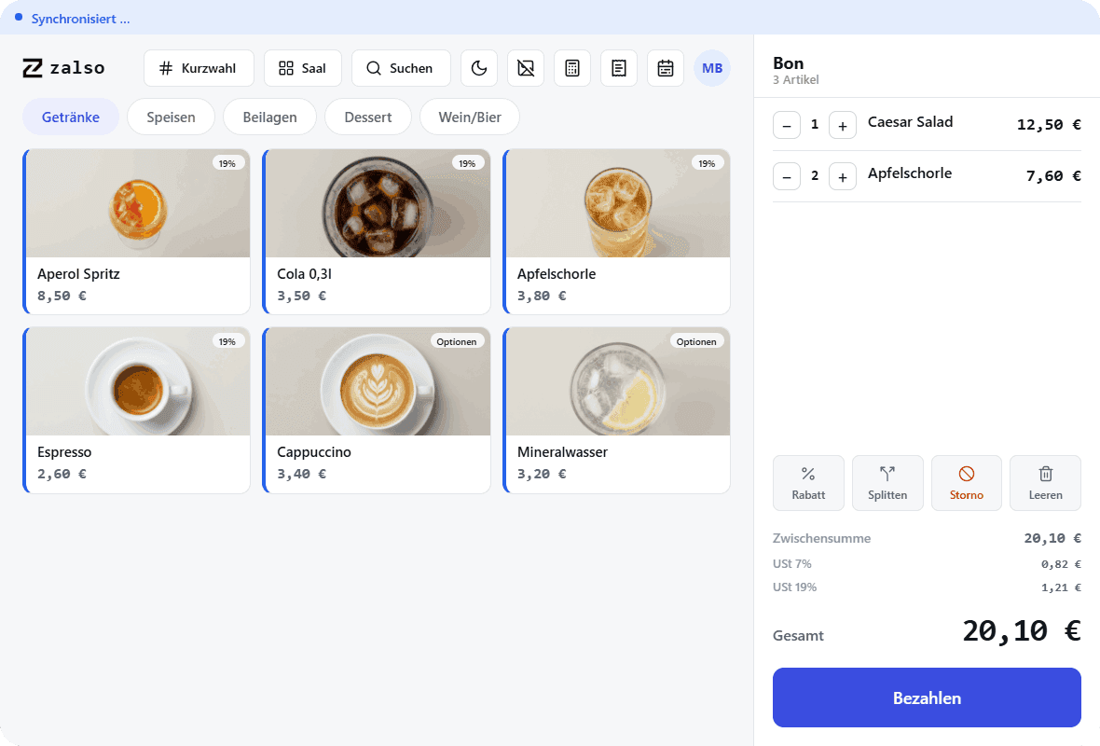Increase Apfelschorle quantity in bon
The width and height of the screenshot is (1100, 746).
843,177
